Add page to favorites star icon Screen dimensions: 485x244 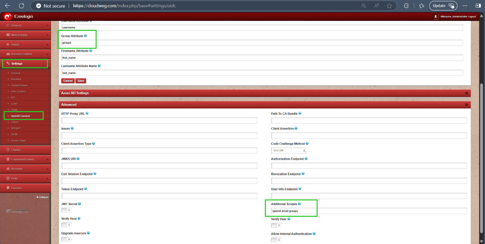pyautogui.click(x=389, y=6)
